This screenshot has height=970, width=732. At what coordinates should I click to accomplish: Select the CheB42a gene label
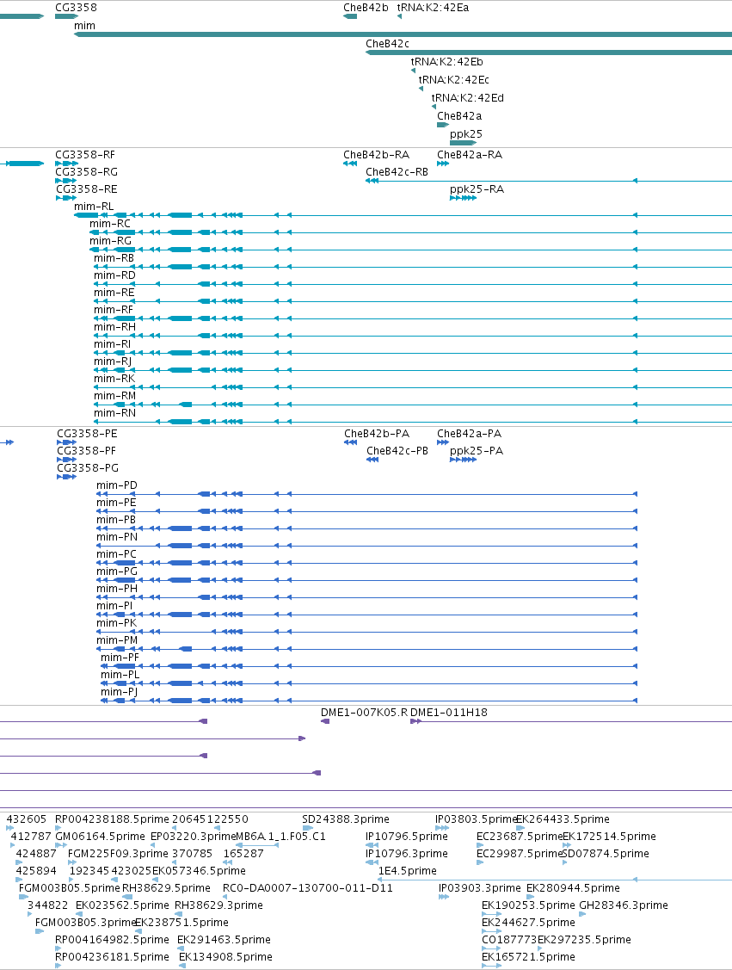pyautogui.click(x=459, y=115)
